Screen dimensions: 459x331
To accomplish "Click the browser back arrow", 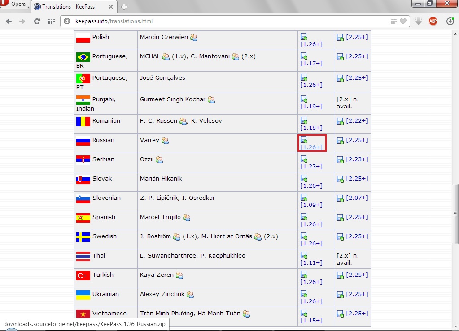I will [9, 21].
